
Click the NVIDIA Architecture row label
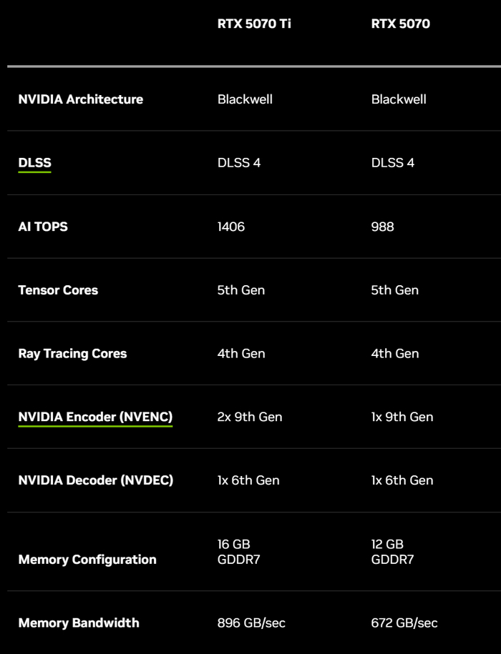[x=80, y=99]
